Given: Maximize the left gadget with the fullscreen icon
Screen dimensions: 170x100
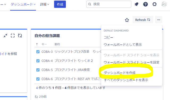Looking at the screenshot, I should [x=13, y=35].
